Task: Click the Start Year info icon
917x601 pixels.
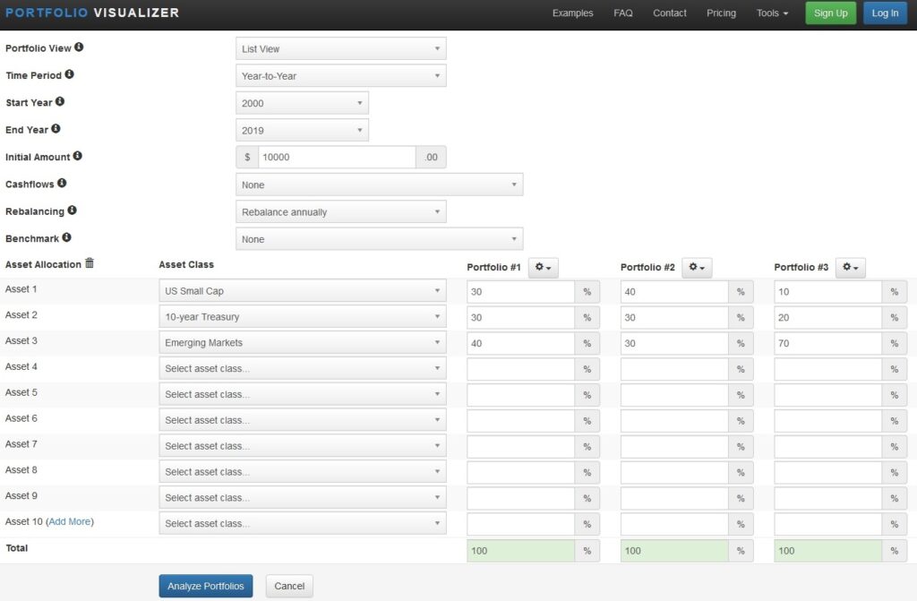Action: tap(60, 101)
